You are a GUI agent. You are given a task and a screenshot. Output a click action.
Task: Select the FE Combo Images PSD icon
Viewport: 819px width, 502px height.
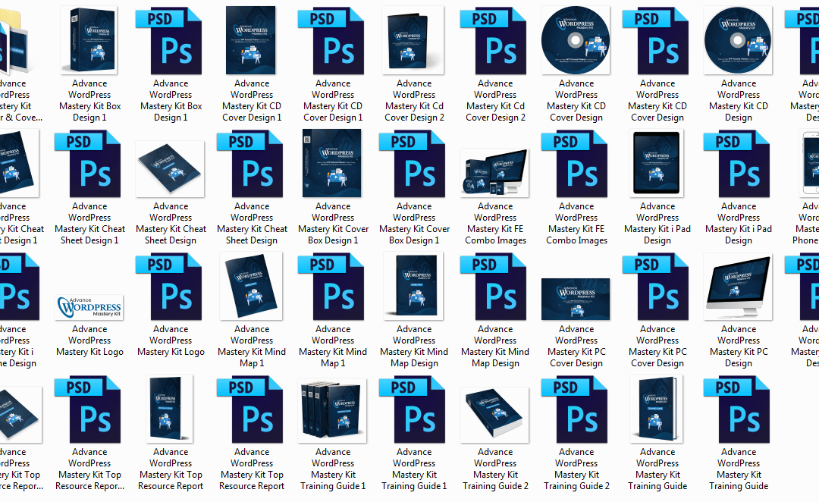[x=575, y=164]
